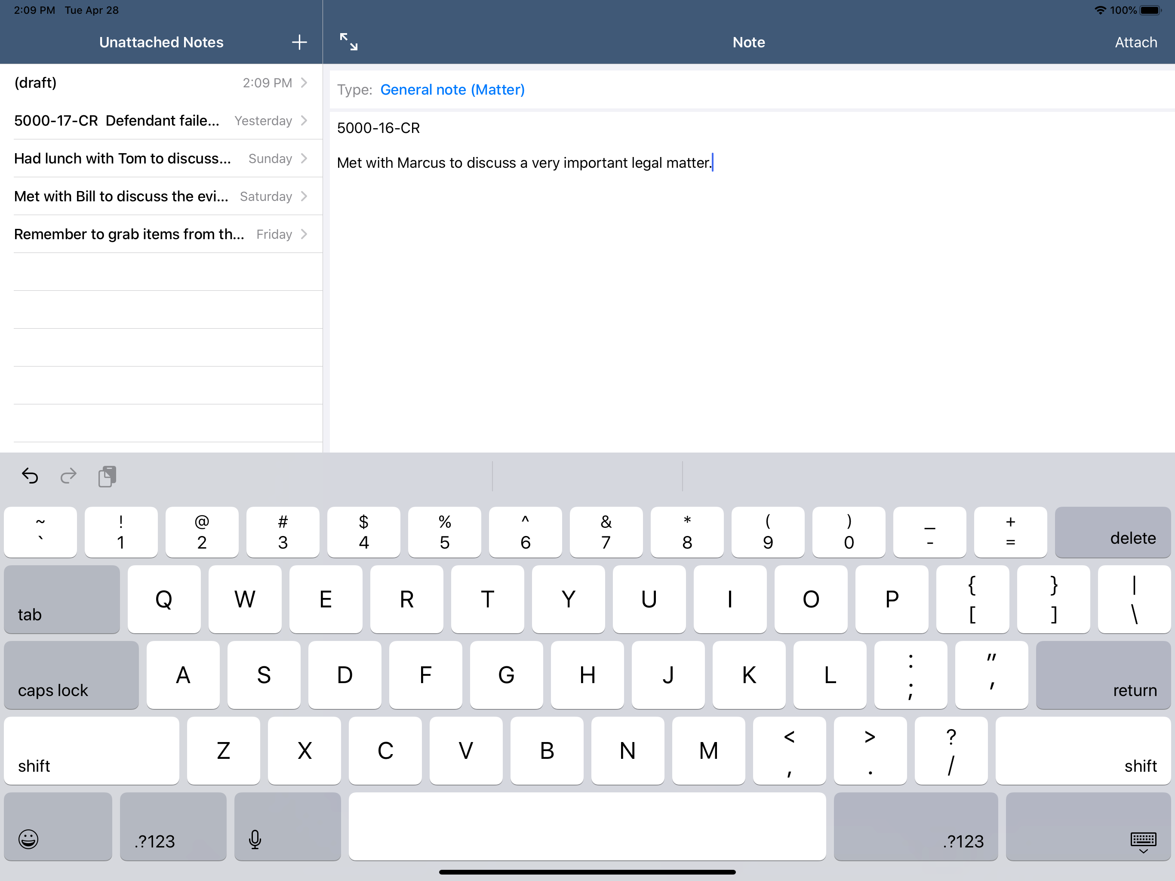This screenshot has height=881, width=1175.
Task: Tap chevron on the Friday note row
Action: pos(304,234)
